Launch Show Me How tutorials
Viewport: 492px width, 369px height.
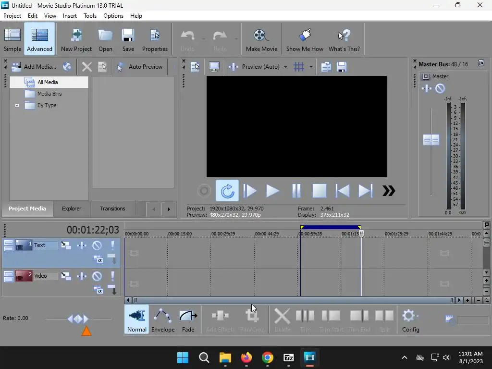click(305, 39)
